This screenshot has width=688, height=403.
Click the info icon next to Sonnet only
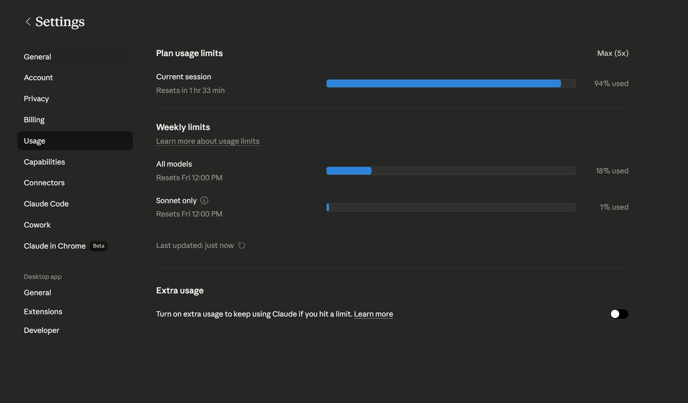pos(205,200)
